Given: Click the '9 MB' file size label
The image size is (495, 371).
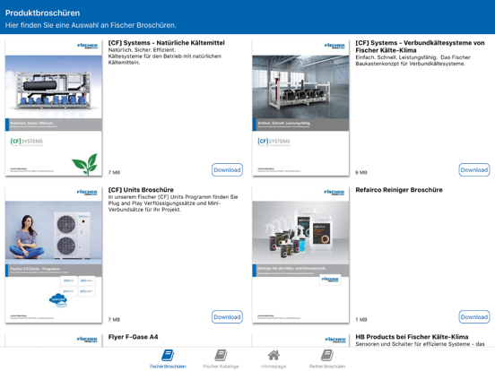Looking at the screenshot, I should click(x=360, y=173).
